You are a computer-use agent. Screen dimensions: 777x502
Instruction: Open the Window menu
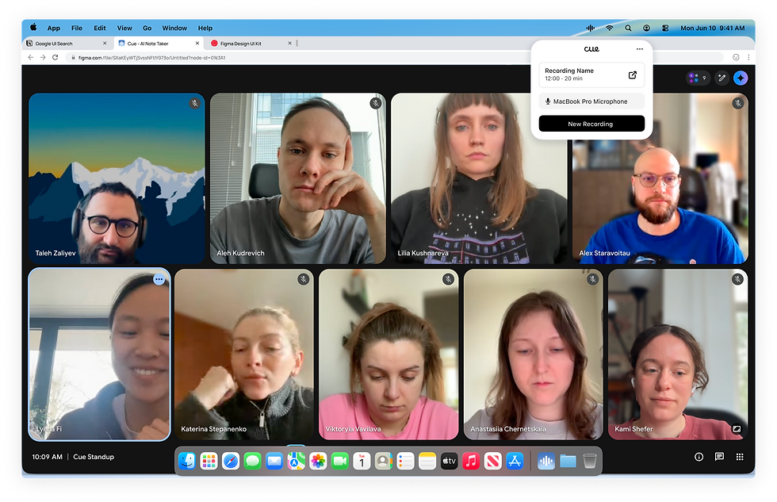click(174, 29)
